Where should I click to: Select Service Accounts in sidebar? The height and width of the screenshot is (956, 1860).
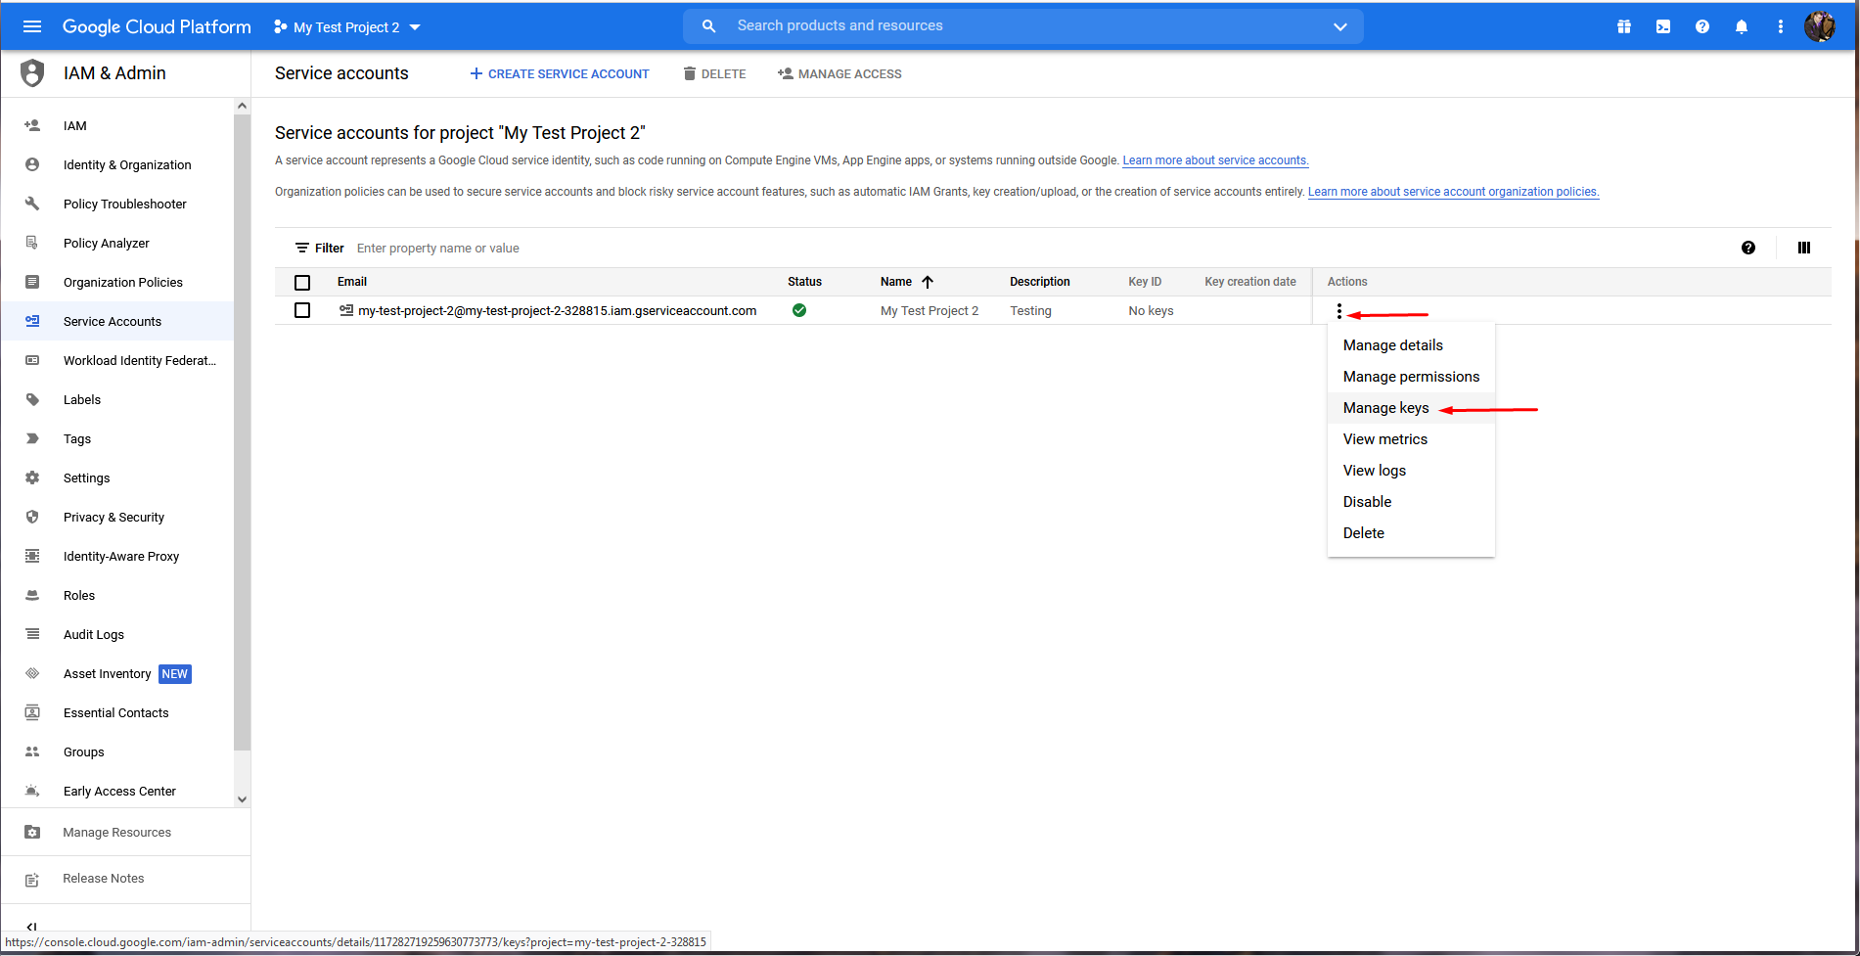[x=117, y=321]
